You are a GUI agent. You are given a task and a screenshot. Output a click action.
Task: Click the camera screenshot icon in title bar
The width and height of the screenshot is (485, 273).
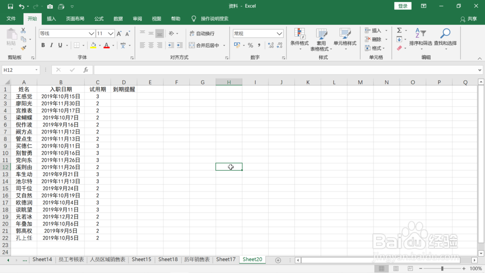[x=50, y=6]
